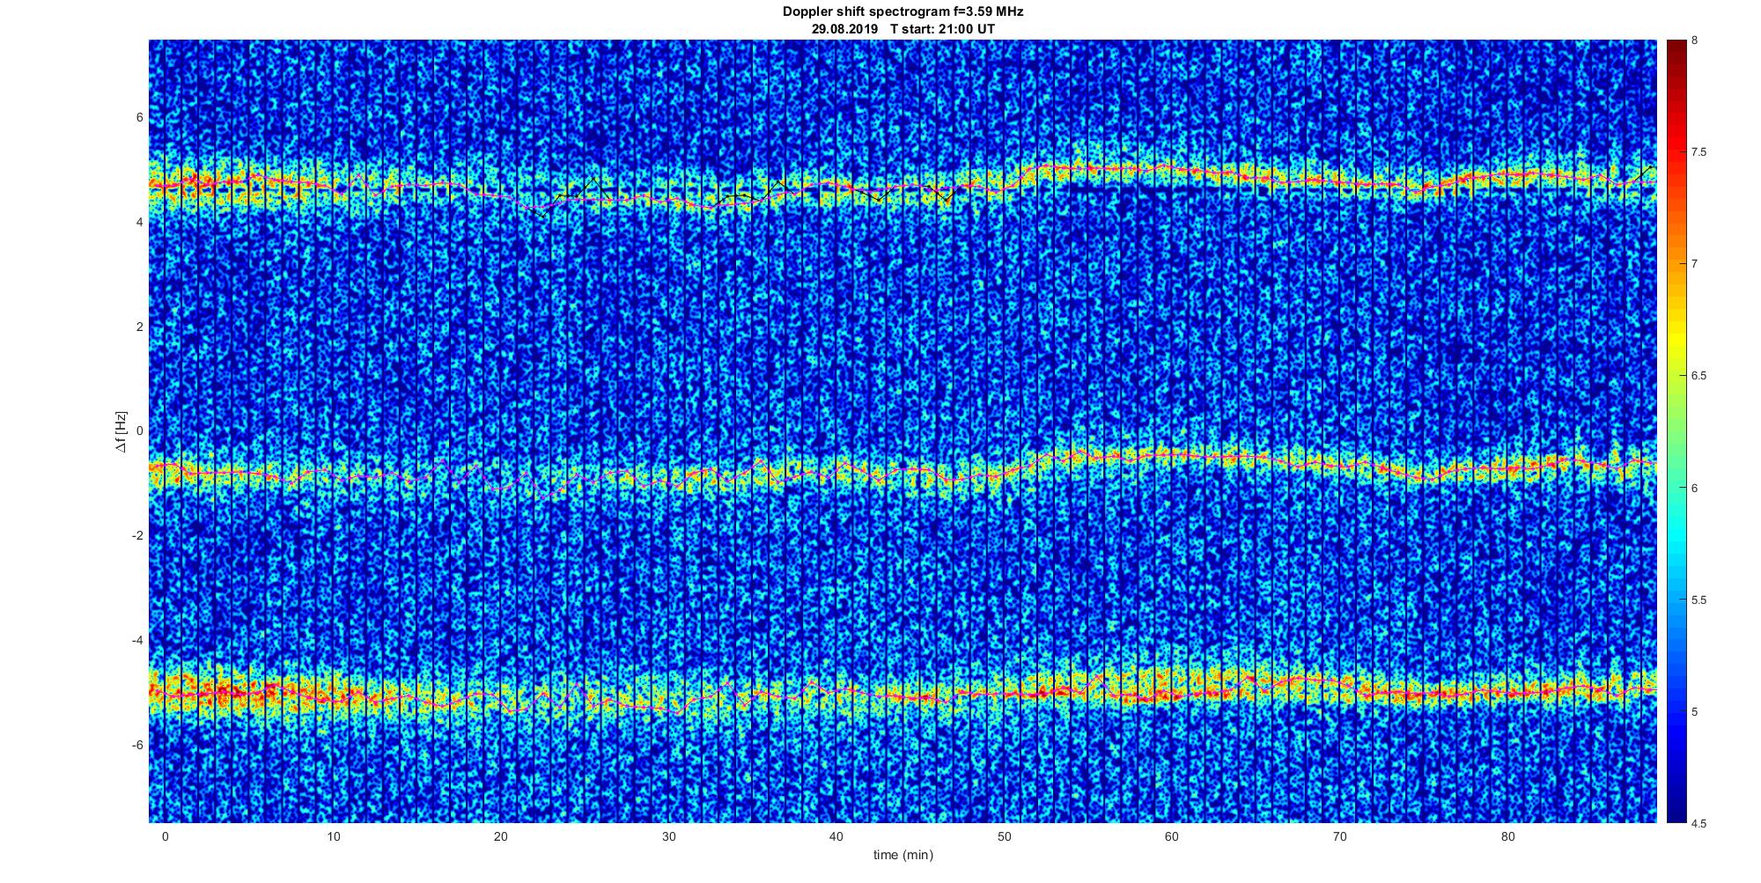Click the y-axis tick label '4'
This screenshot has width=1761, height=883.
click(140, 223)
